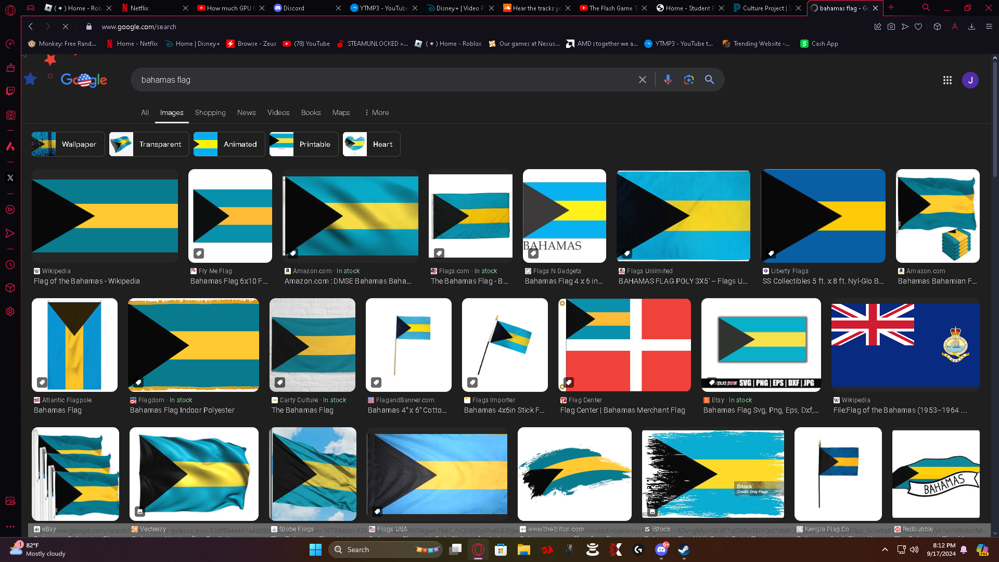Open Flag of the Bahamas Wikipedia link
The height and width of the screenshot is (562, 999).
[87, 281]
